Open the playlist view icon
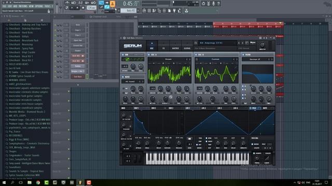Viewport: 332px width, 186px height. (144, 11)
